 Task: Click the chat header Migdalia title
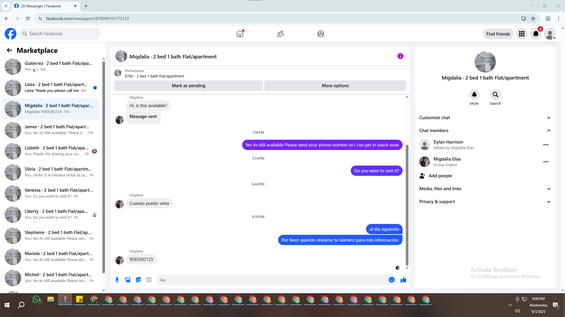coord(173,57)
